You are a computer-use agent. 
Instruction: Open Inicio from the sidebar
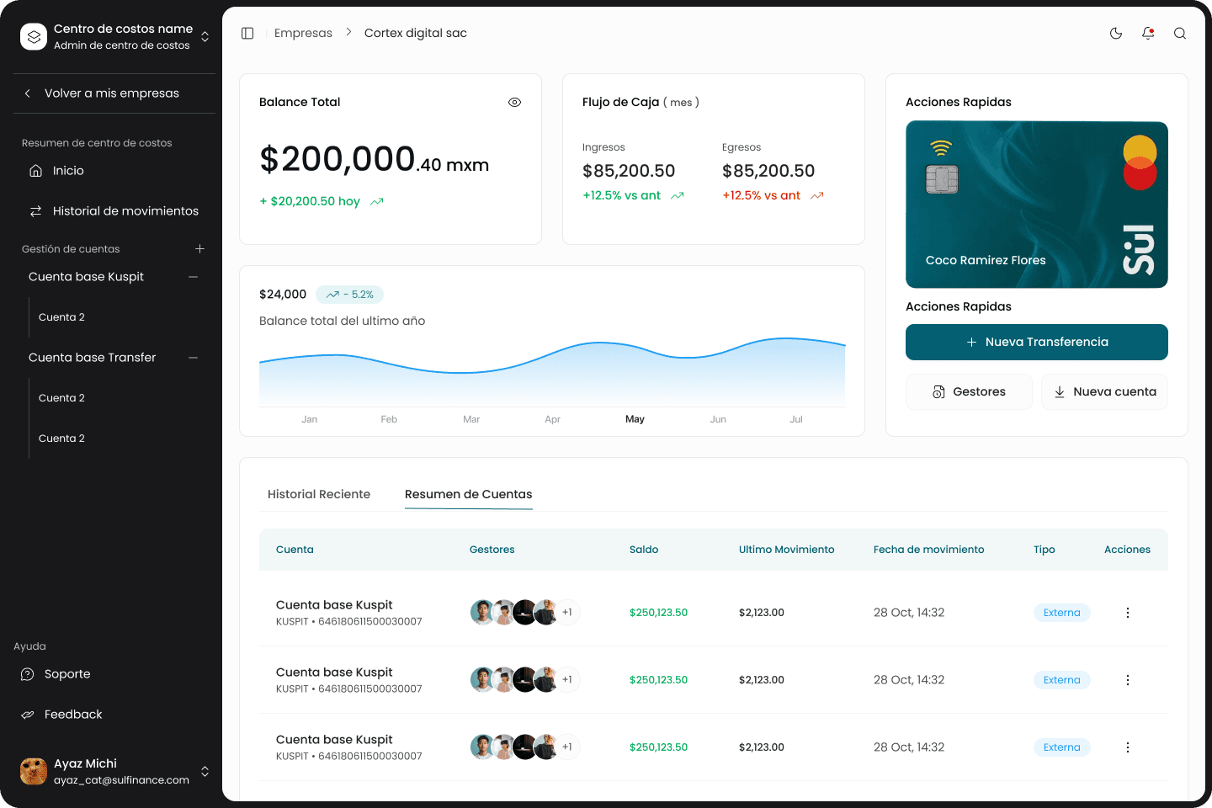point(68,171)
